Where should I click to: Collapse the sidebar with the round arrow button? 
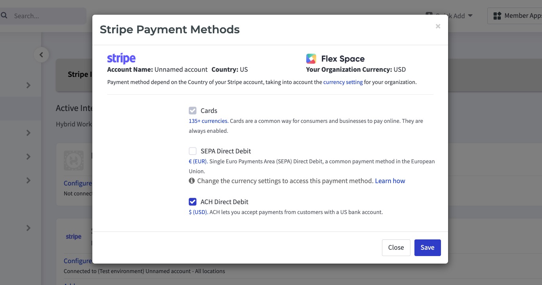41,55
